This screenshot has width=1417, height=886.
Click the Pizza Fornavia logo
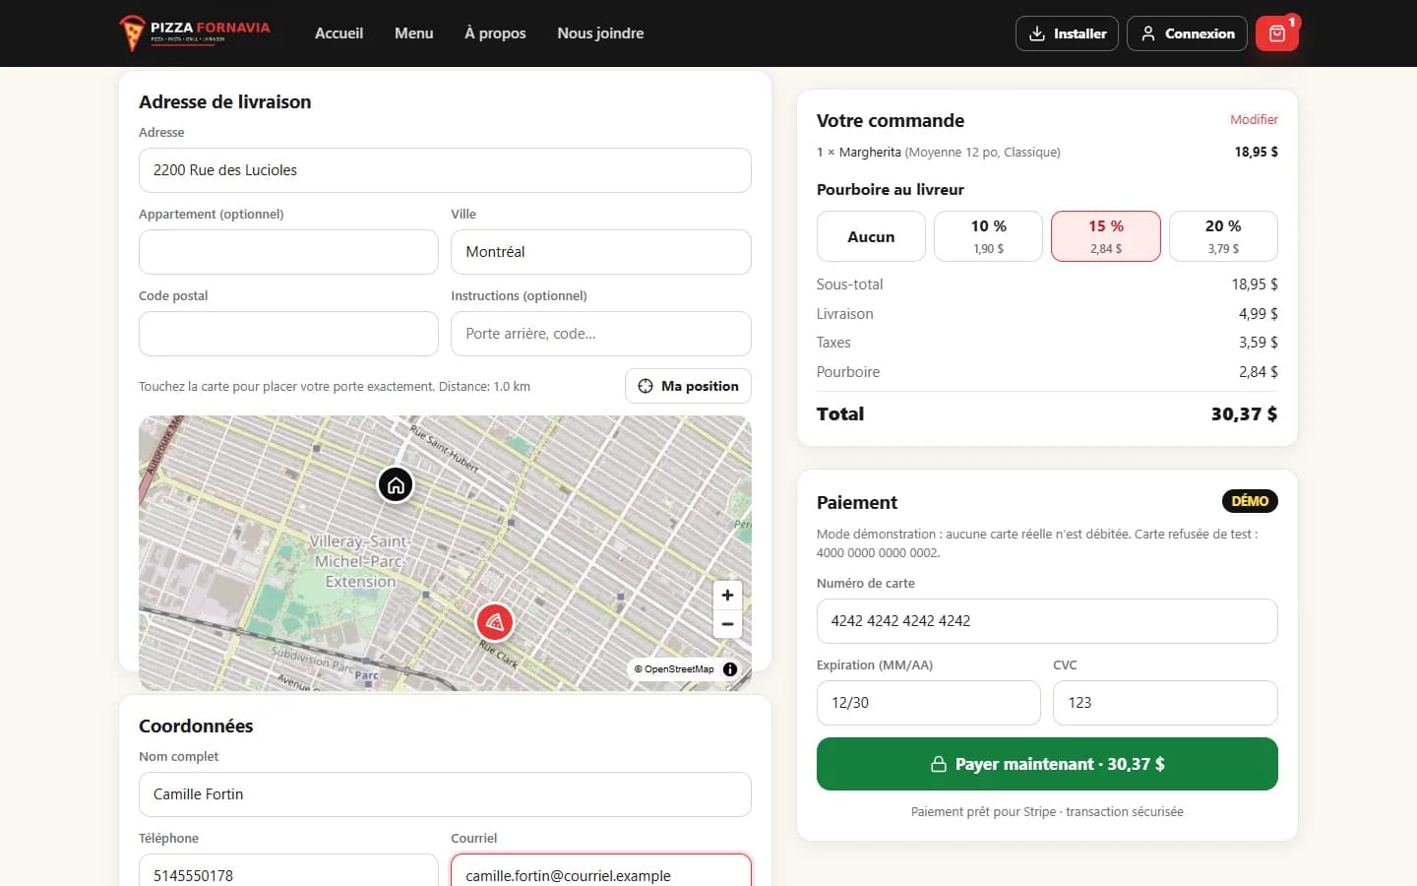195,32
